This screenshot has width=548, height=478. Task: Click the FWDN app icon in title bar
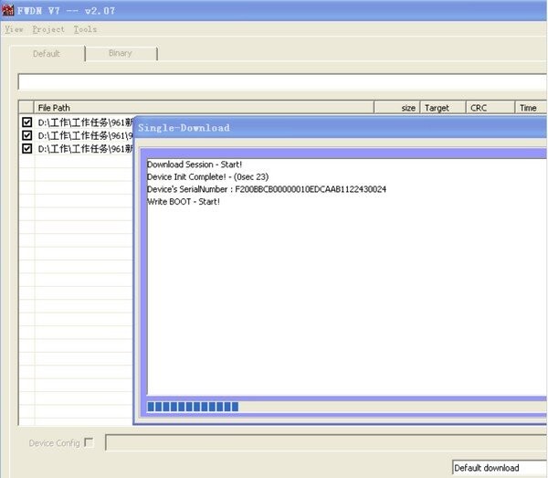[8, 10]
